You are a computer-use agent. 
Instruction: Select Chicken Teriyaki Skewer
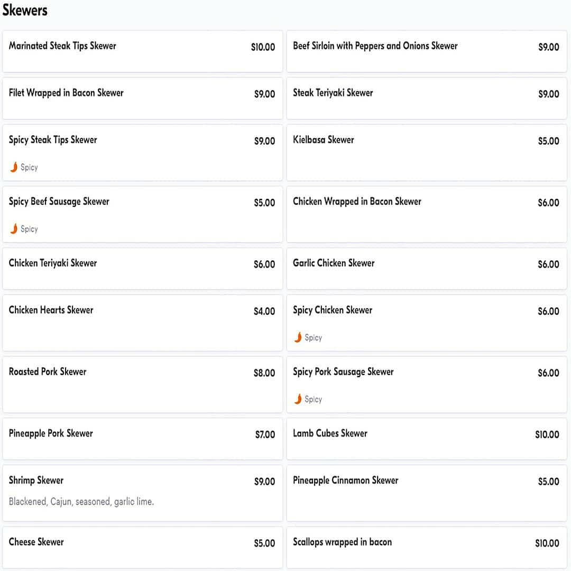tap(142, 269)
